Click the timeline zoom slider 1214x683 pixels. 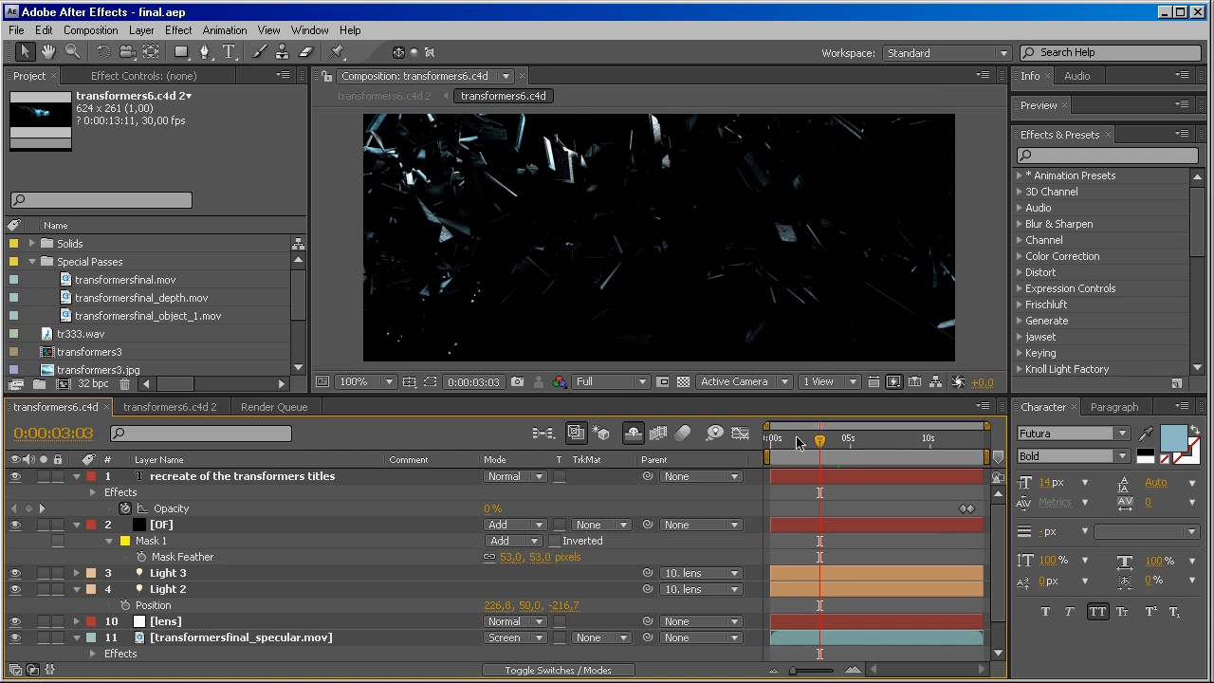tap(812, 671)
